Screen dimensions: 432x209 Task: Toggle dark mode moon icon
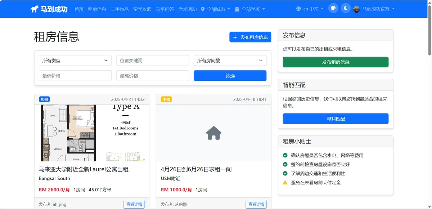point(346,9)
